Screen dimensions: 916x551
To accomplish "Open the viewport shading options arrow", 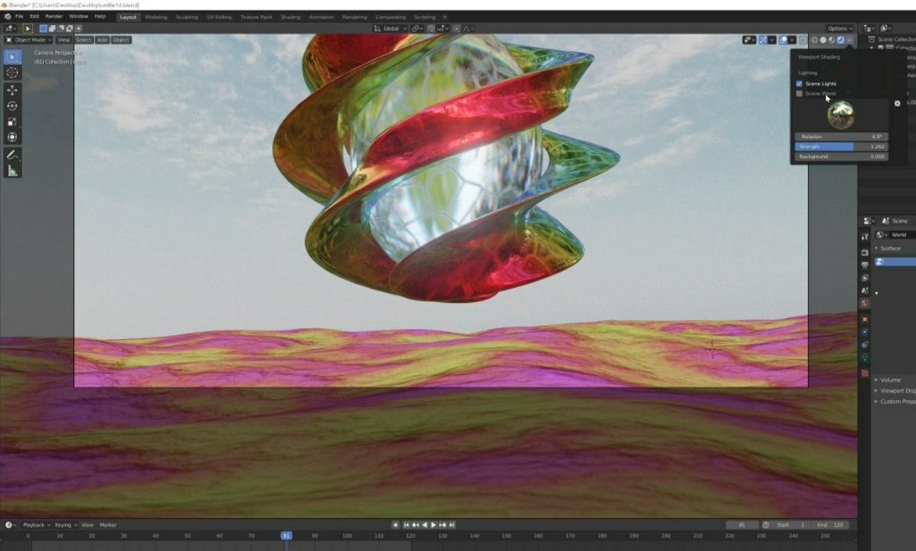I will coord(849,41).
